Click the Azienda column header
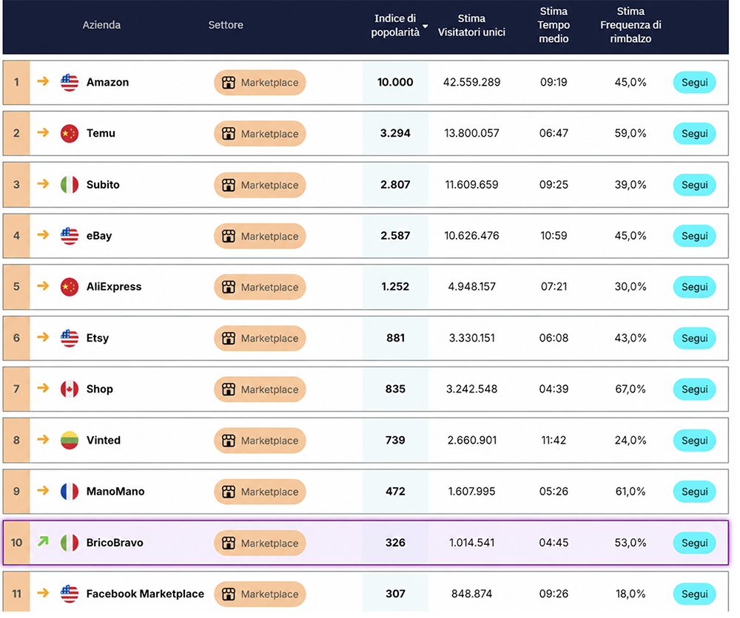Image resolution: width=740 pixels, height=618 pixels. point(101,25)
